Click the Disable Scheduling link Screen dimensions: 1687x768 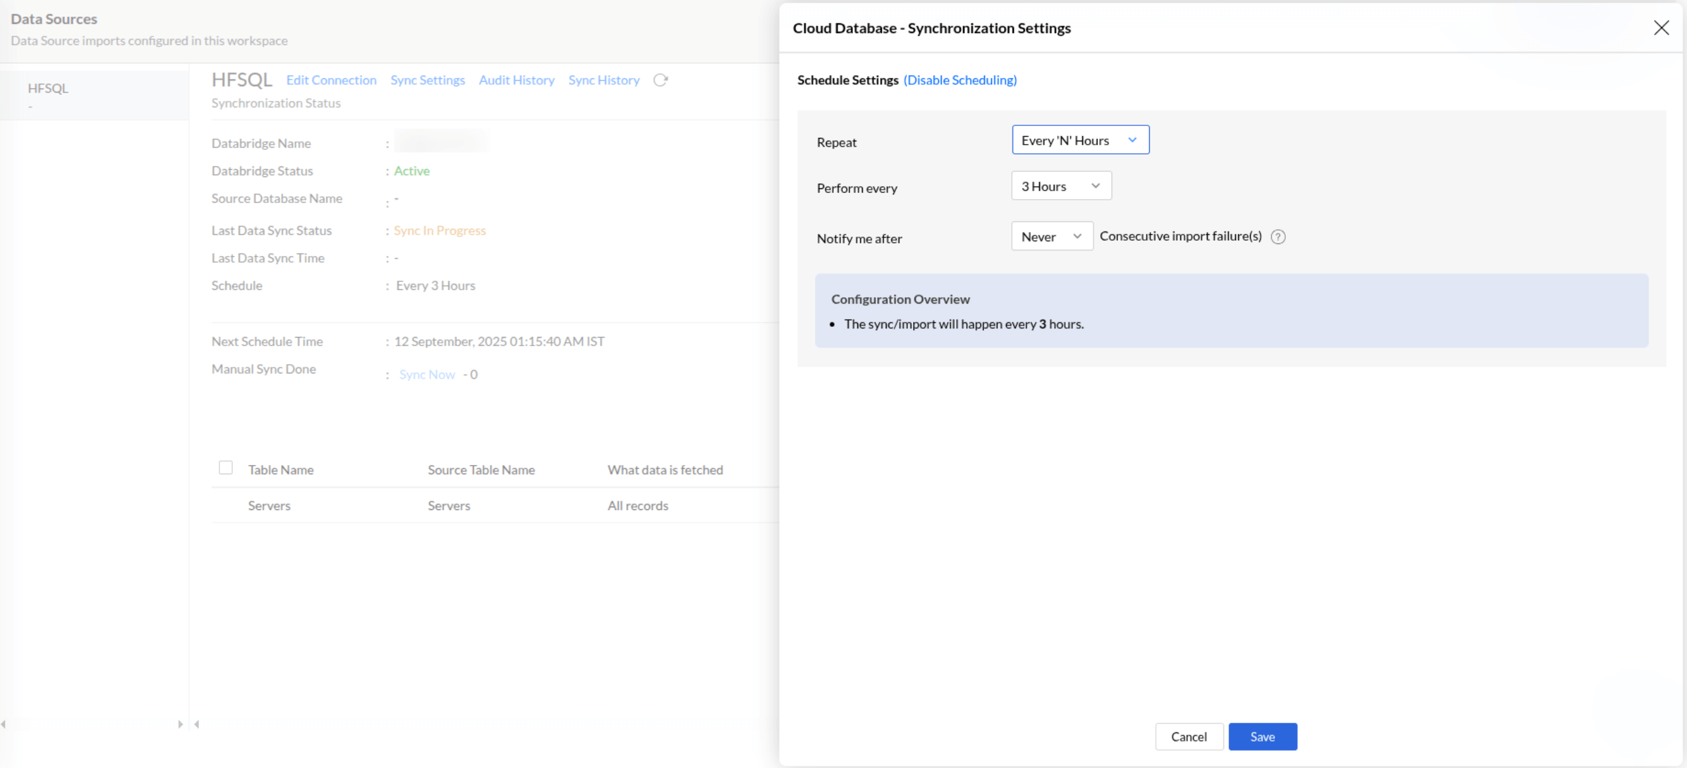pos(960,80)
